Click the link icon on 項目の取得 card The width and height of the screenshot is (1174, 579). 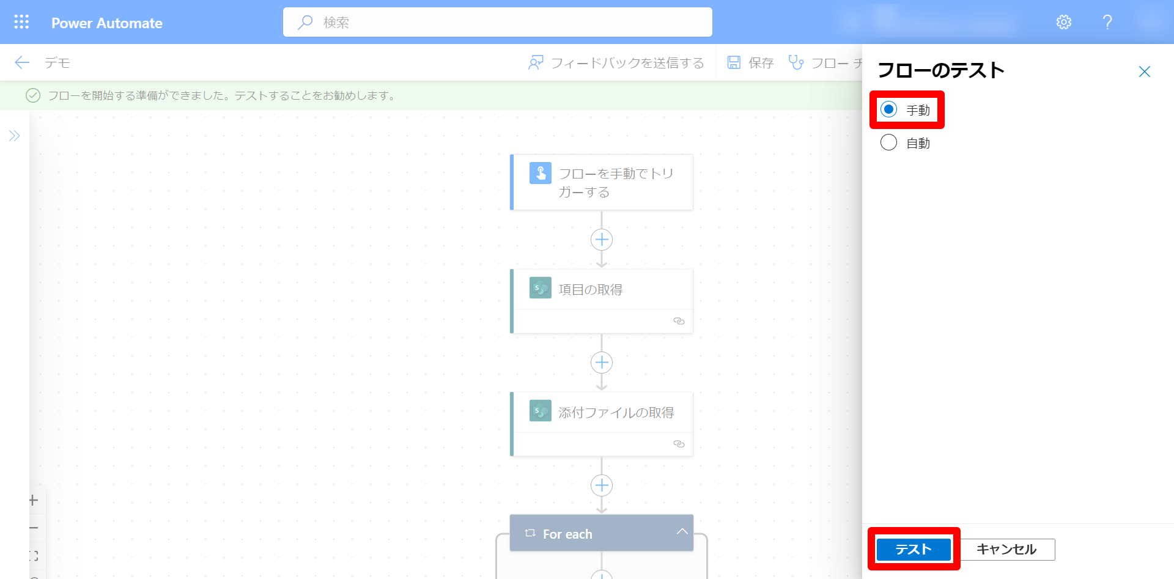point(679,320)
